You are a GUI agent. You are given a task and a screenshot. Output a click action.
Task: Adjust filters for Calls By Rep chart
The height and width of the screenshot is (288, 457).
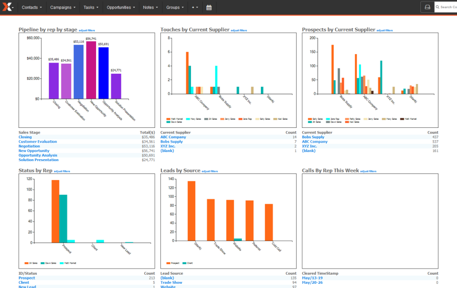tap(368, 172)
